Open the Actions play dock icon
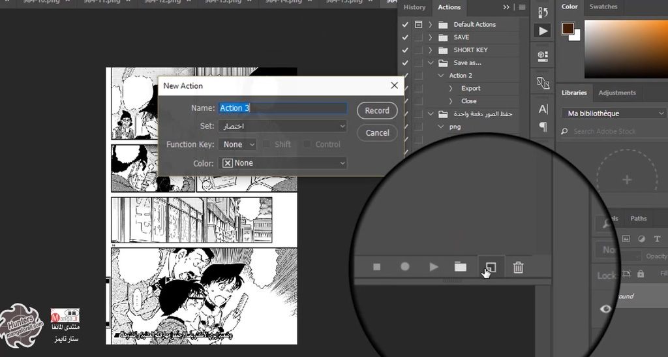The image size is (668, 357). (543, 31)
